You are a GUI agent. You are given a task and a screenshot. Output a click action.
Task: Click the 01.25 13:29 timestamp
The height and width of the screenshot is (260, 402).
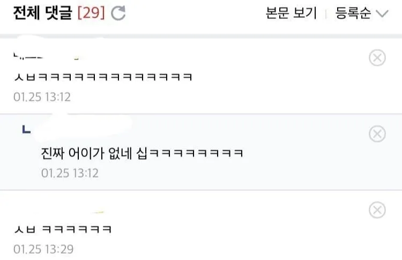43,249
